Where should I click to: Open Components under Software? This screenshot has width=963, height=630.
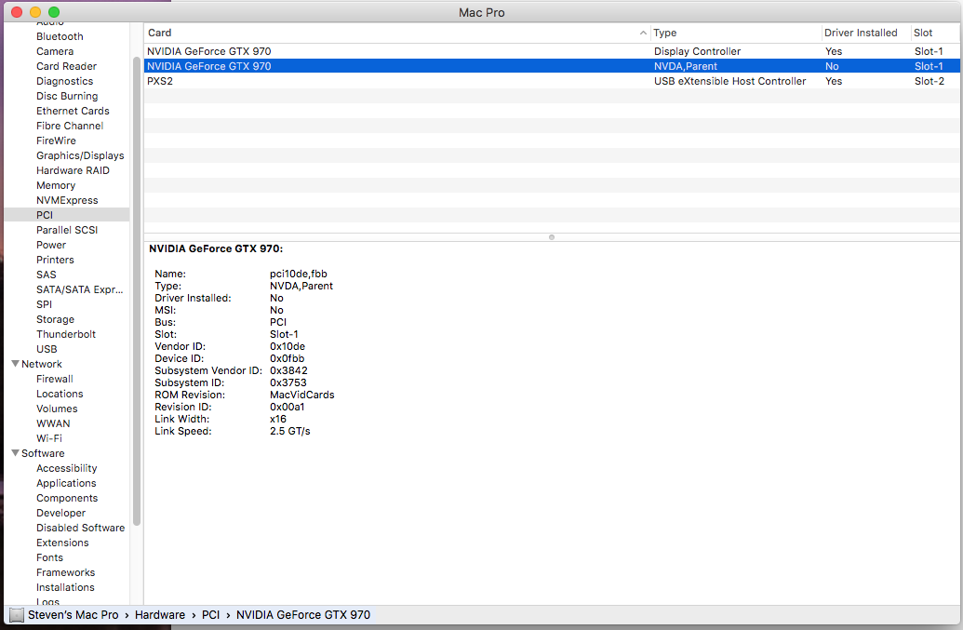pyautogui.click(x=67, y=498)
